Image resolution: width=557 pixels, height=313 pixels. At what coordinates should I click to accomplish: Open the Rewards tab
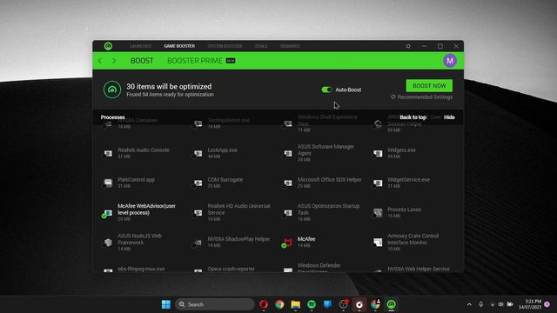290,46
